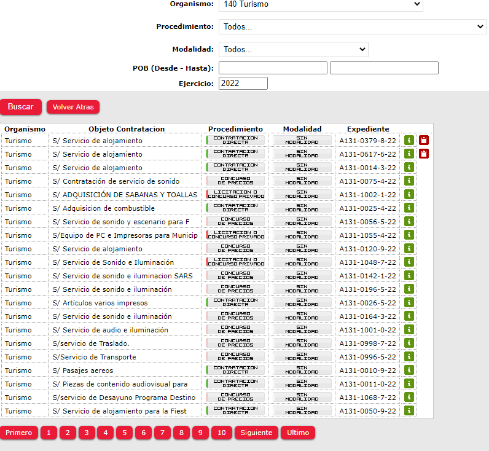The image size is (489, 451).
Task: Open info icon for expediente A131-0617-6-22
Action: [x=409, y=154]
